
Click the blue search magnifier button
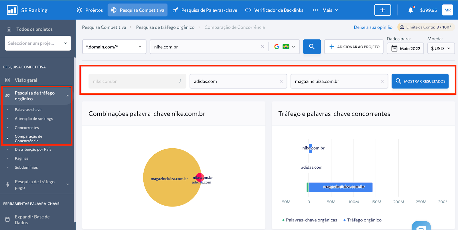click(312, 47)
